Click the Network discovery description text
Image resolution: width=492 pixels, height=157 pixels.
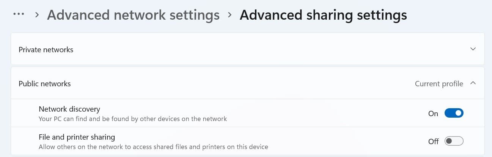tap(133, 119)
